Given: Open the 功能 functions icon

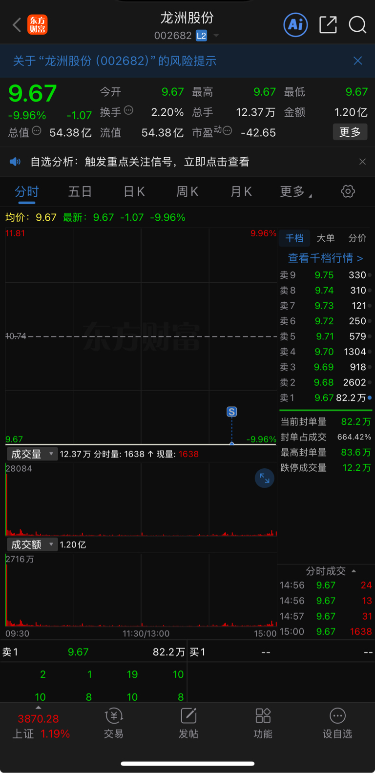Looking at the screenshot, I should [x=263, y=723].
